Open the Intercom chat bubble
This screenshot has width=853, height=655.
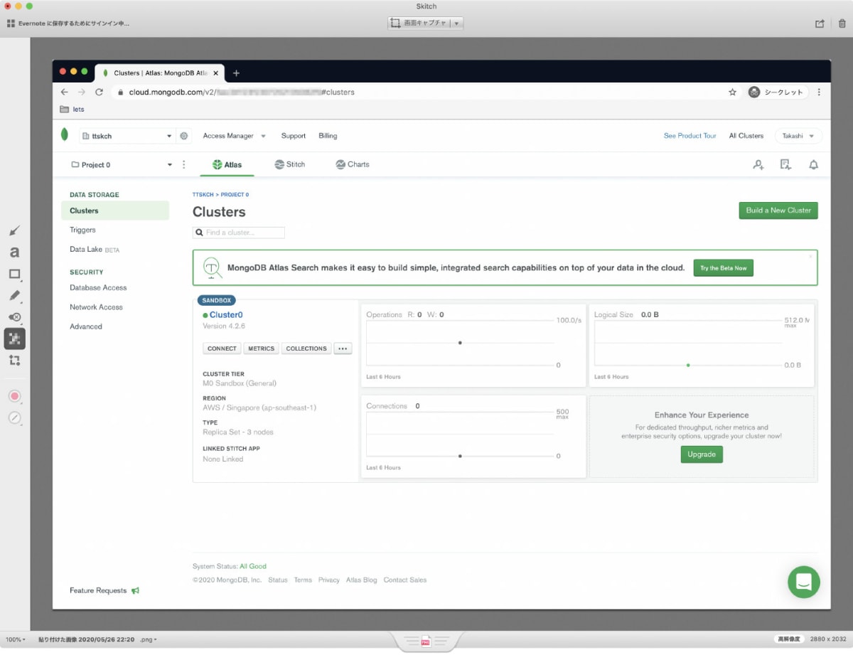point(804,582)
